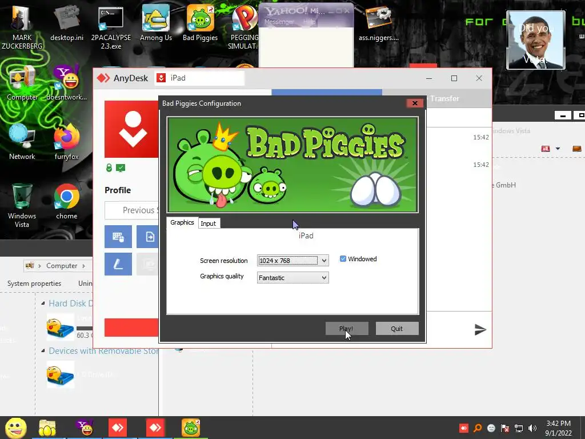Image resolution: width=585 pixels, height=439 pixels.
Task: Click the dropdown arrow in the background window toolbar
Action: point(558,149)
